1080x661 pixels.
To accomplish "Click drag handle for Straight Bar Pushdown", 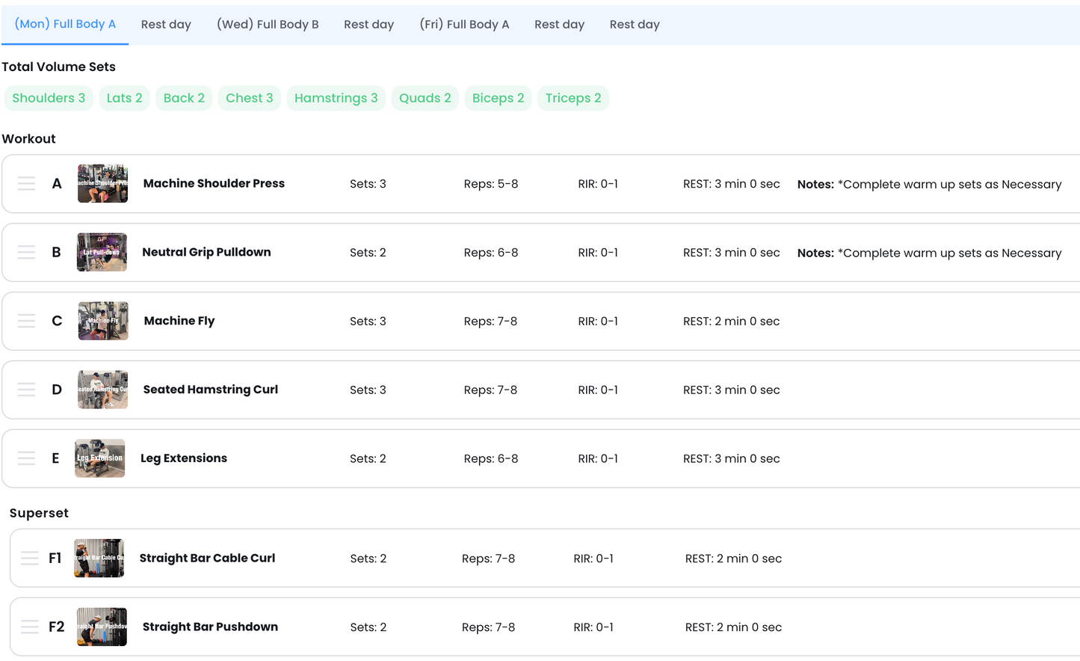I will pyautogui.click(x=30, y=627).
